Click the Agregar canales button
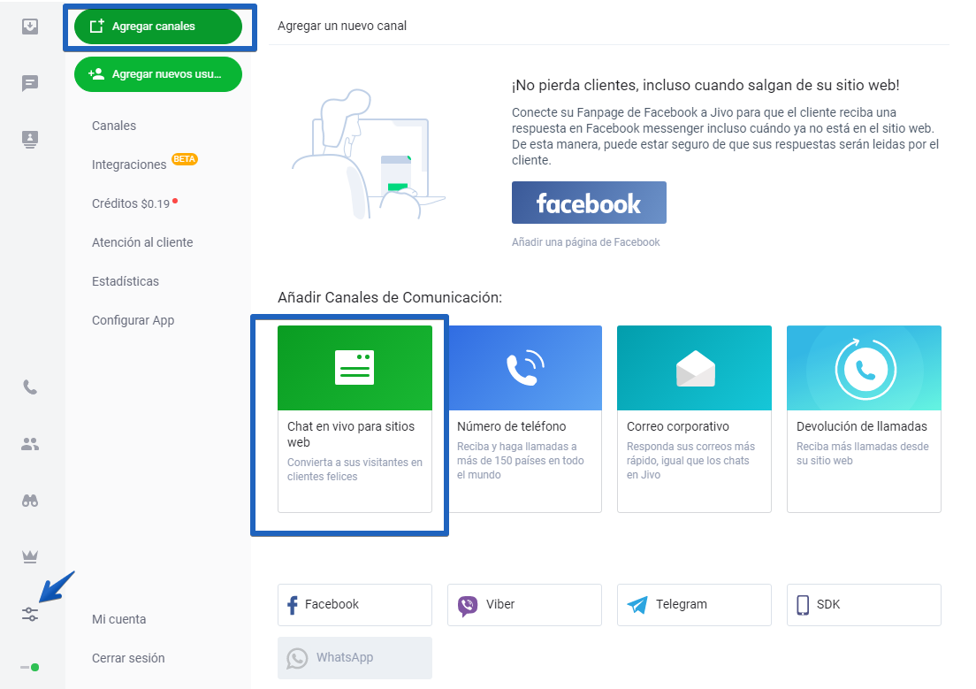The image size is (976, 689). [x=158, y=27]
